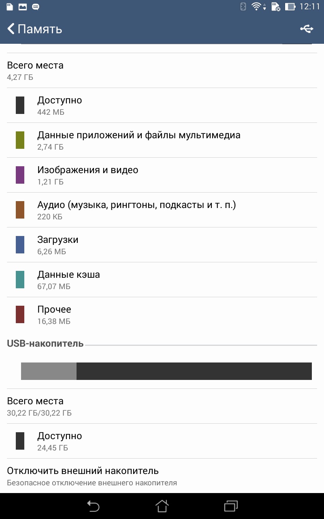This screenshot has height=519, width=324.
Task: Tap the clock in the status bar
Action: click(x=310, y=6)
